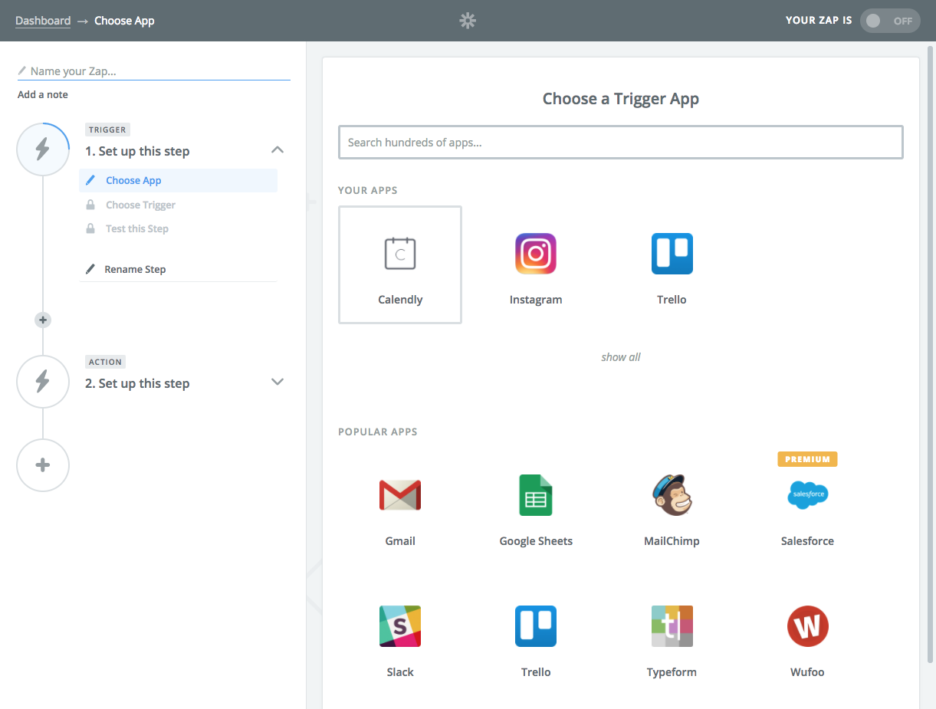Click the ACTION label tag

106,362
